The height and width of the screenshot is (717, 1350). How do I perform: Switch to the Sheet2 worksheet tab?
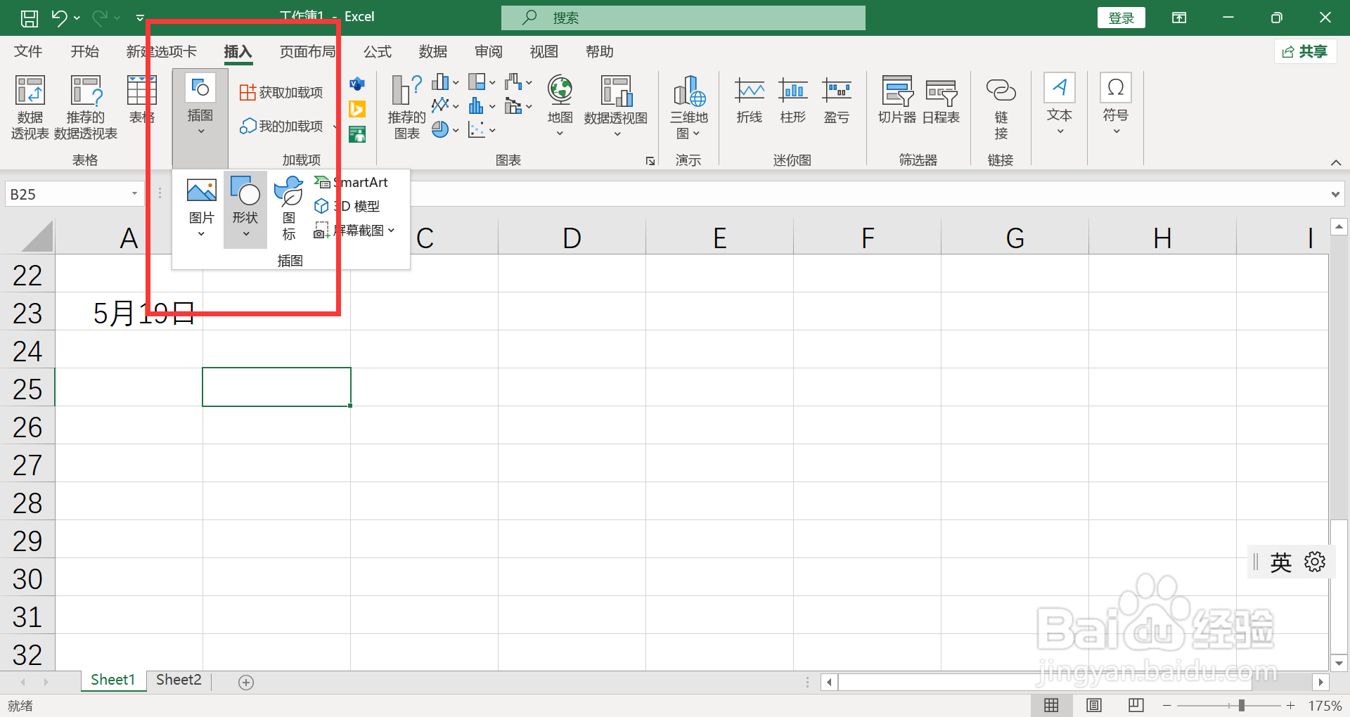tap(179, 680)
